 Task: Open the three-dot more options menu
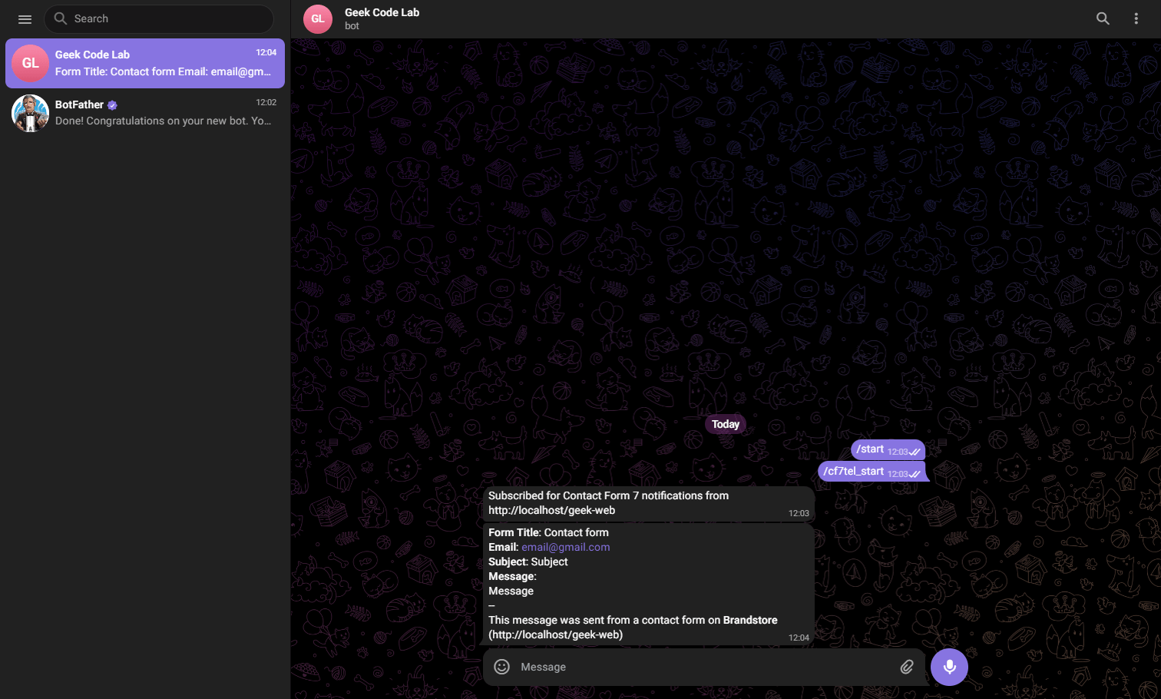1136,18
